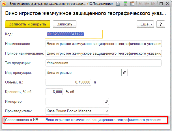This screenshot has width=172, height=131.
Task: Expand the Еще dropdown menu
Action: (145, 24)
